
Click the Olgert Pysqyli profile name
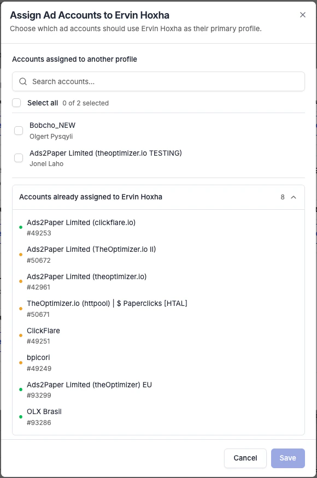point(51,136)
